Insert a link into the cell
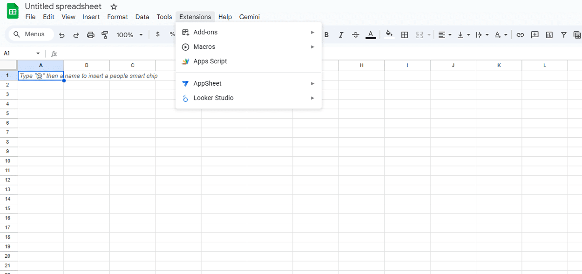The image size is (582, 274). click(520, 34)
